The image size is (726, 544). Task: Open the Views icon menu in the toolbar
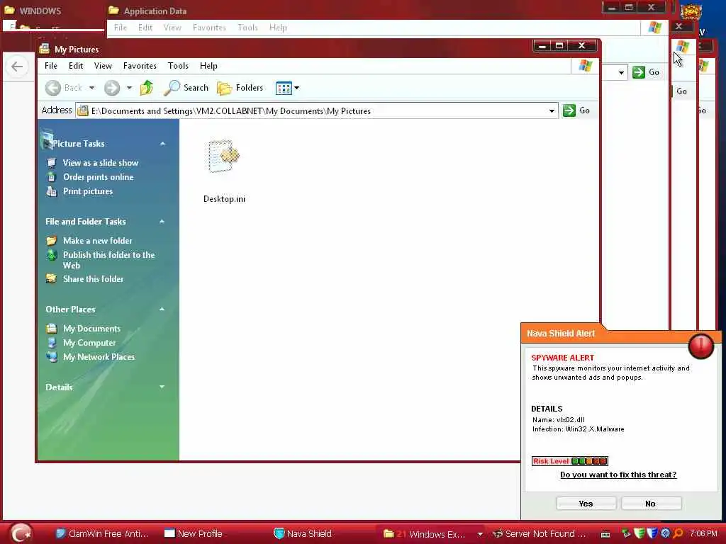click(x=287, y=87)
